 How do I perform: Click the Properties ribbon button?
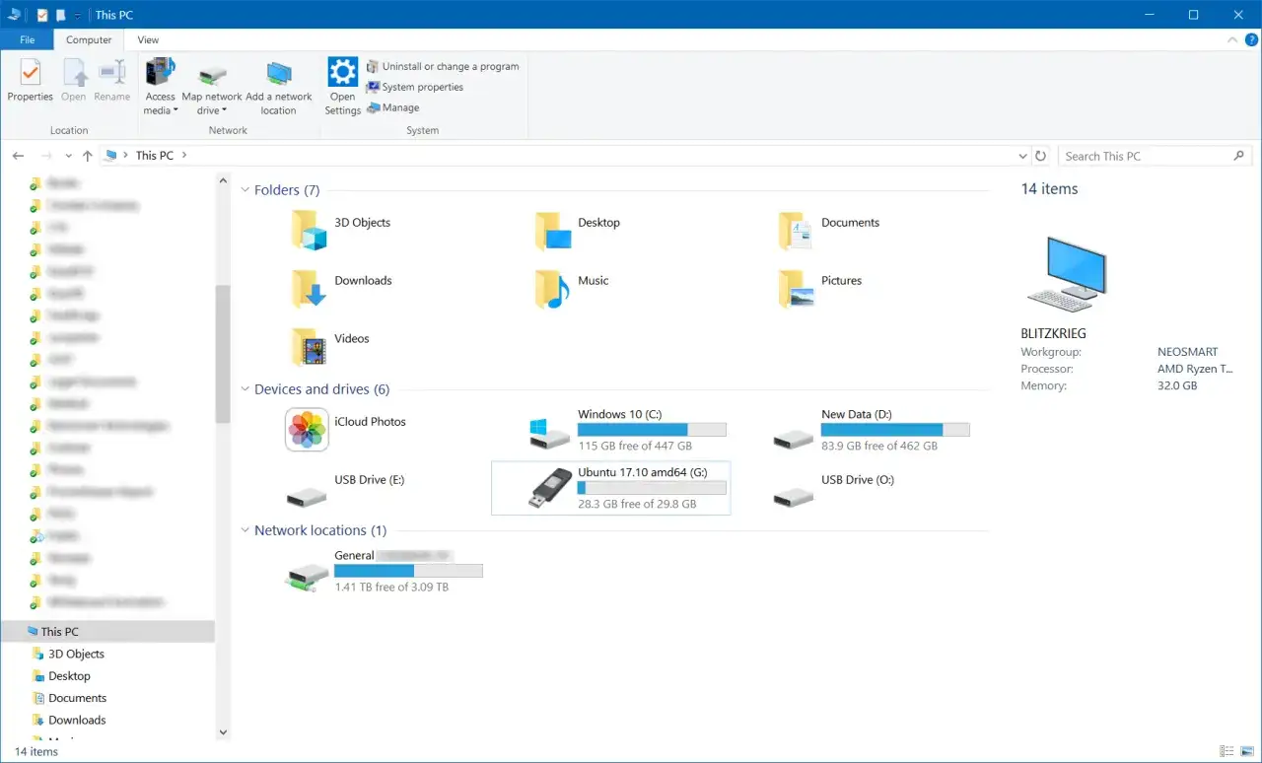(31, 81)
